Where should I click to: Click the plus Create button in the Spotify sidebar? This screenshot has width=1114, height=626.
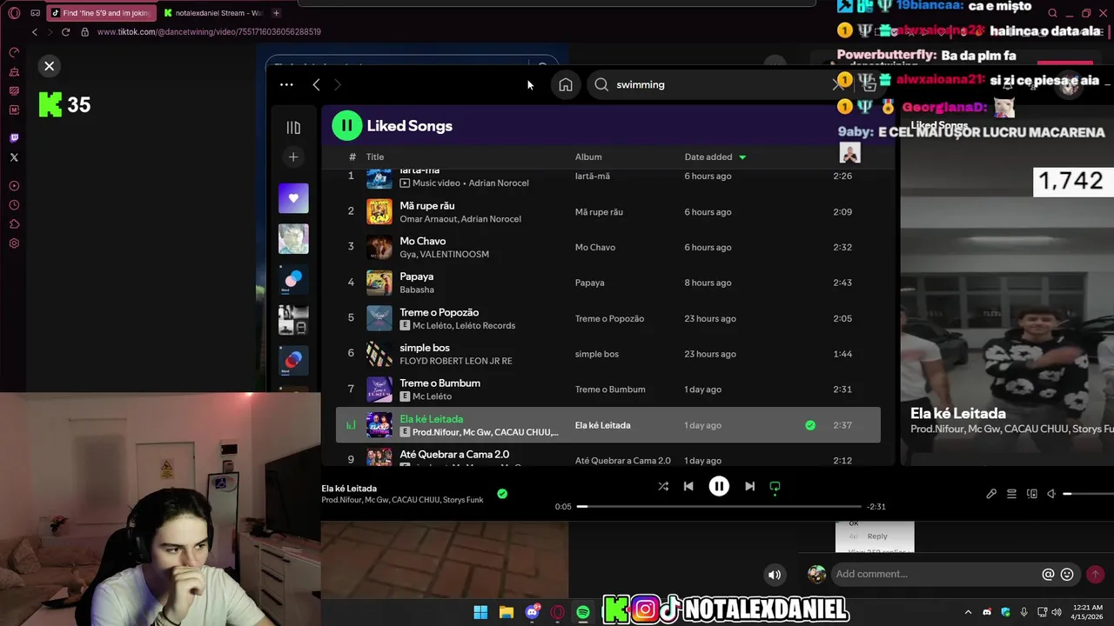click(293, 157)
